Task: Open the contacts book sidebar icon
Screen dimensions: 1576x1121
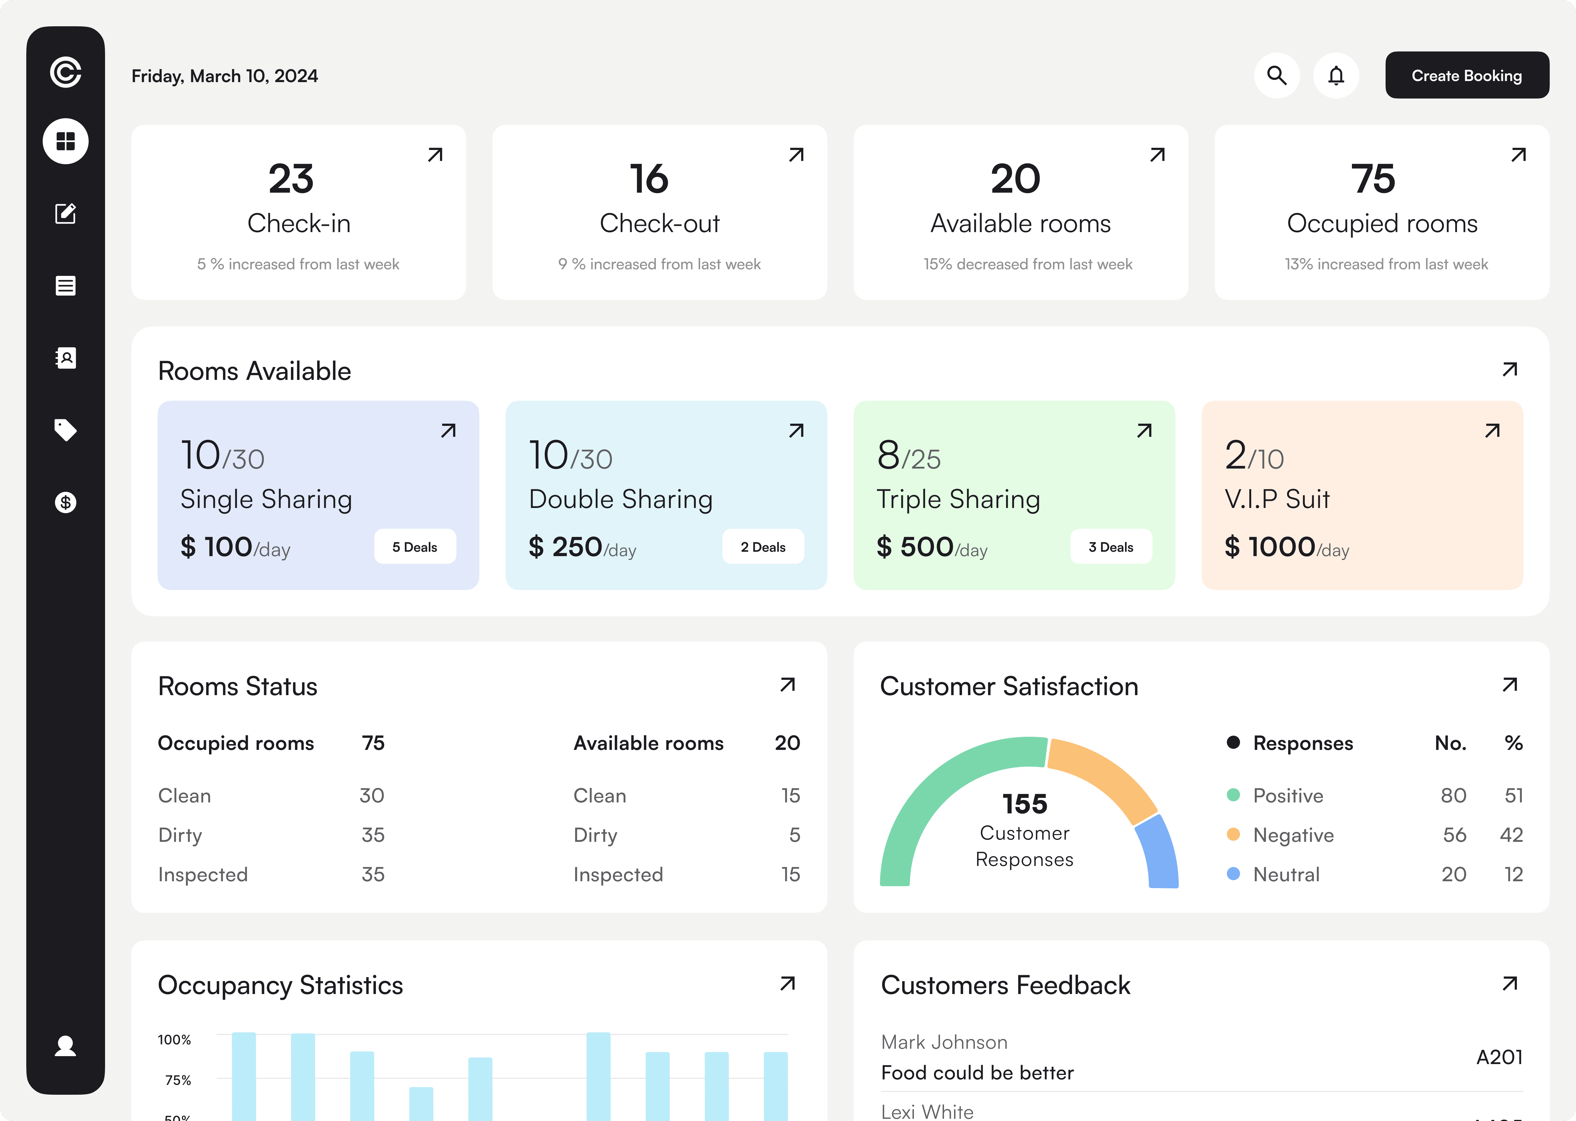Action: tap(66, 357)
